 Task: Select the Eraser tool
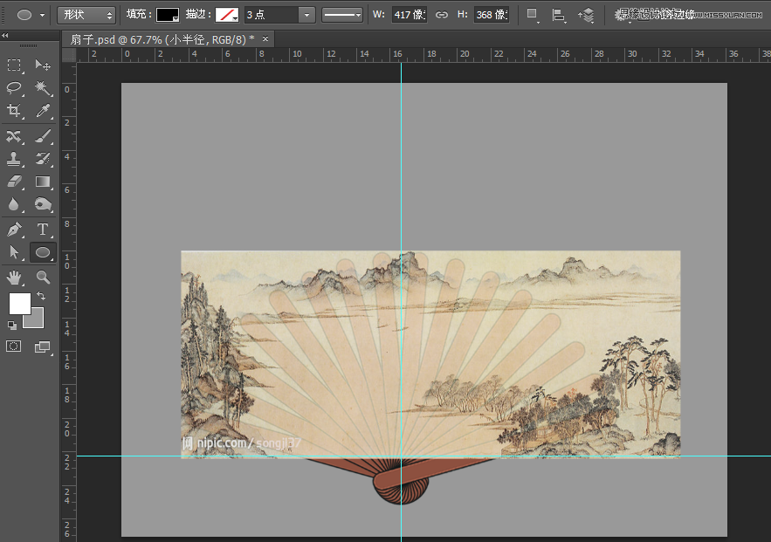coord(12,182)
